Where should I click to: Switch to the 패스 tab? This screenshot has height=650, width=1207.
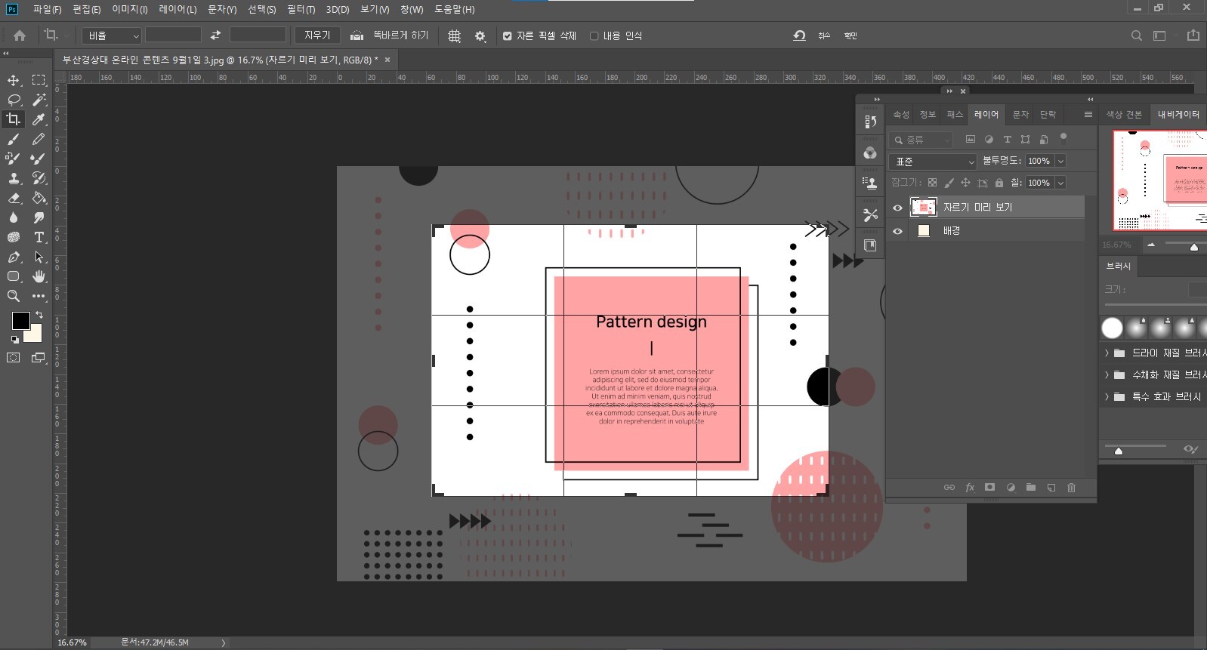click(x=955, y=115)
